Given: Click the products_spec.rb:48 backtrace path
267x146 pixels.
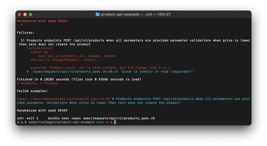Looking at the screenshot, I should 71,72.
